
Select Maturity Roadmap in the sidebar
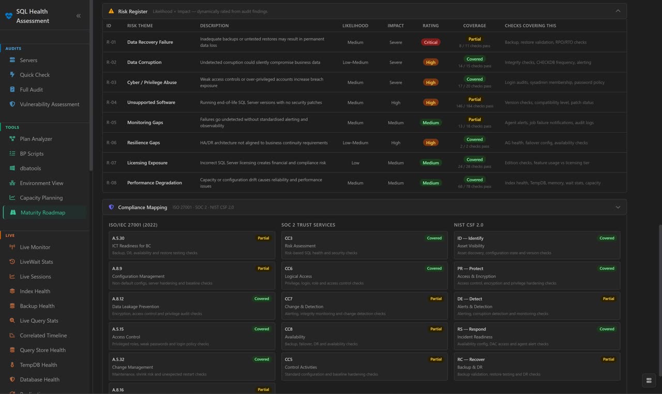coord(43,212)
